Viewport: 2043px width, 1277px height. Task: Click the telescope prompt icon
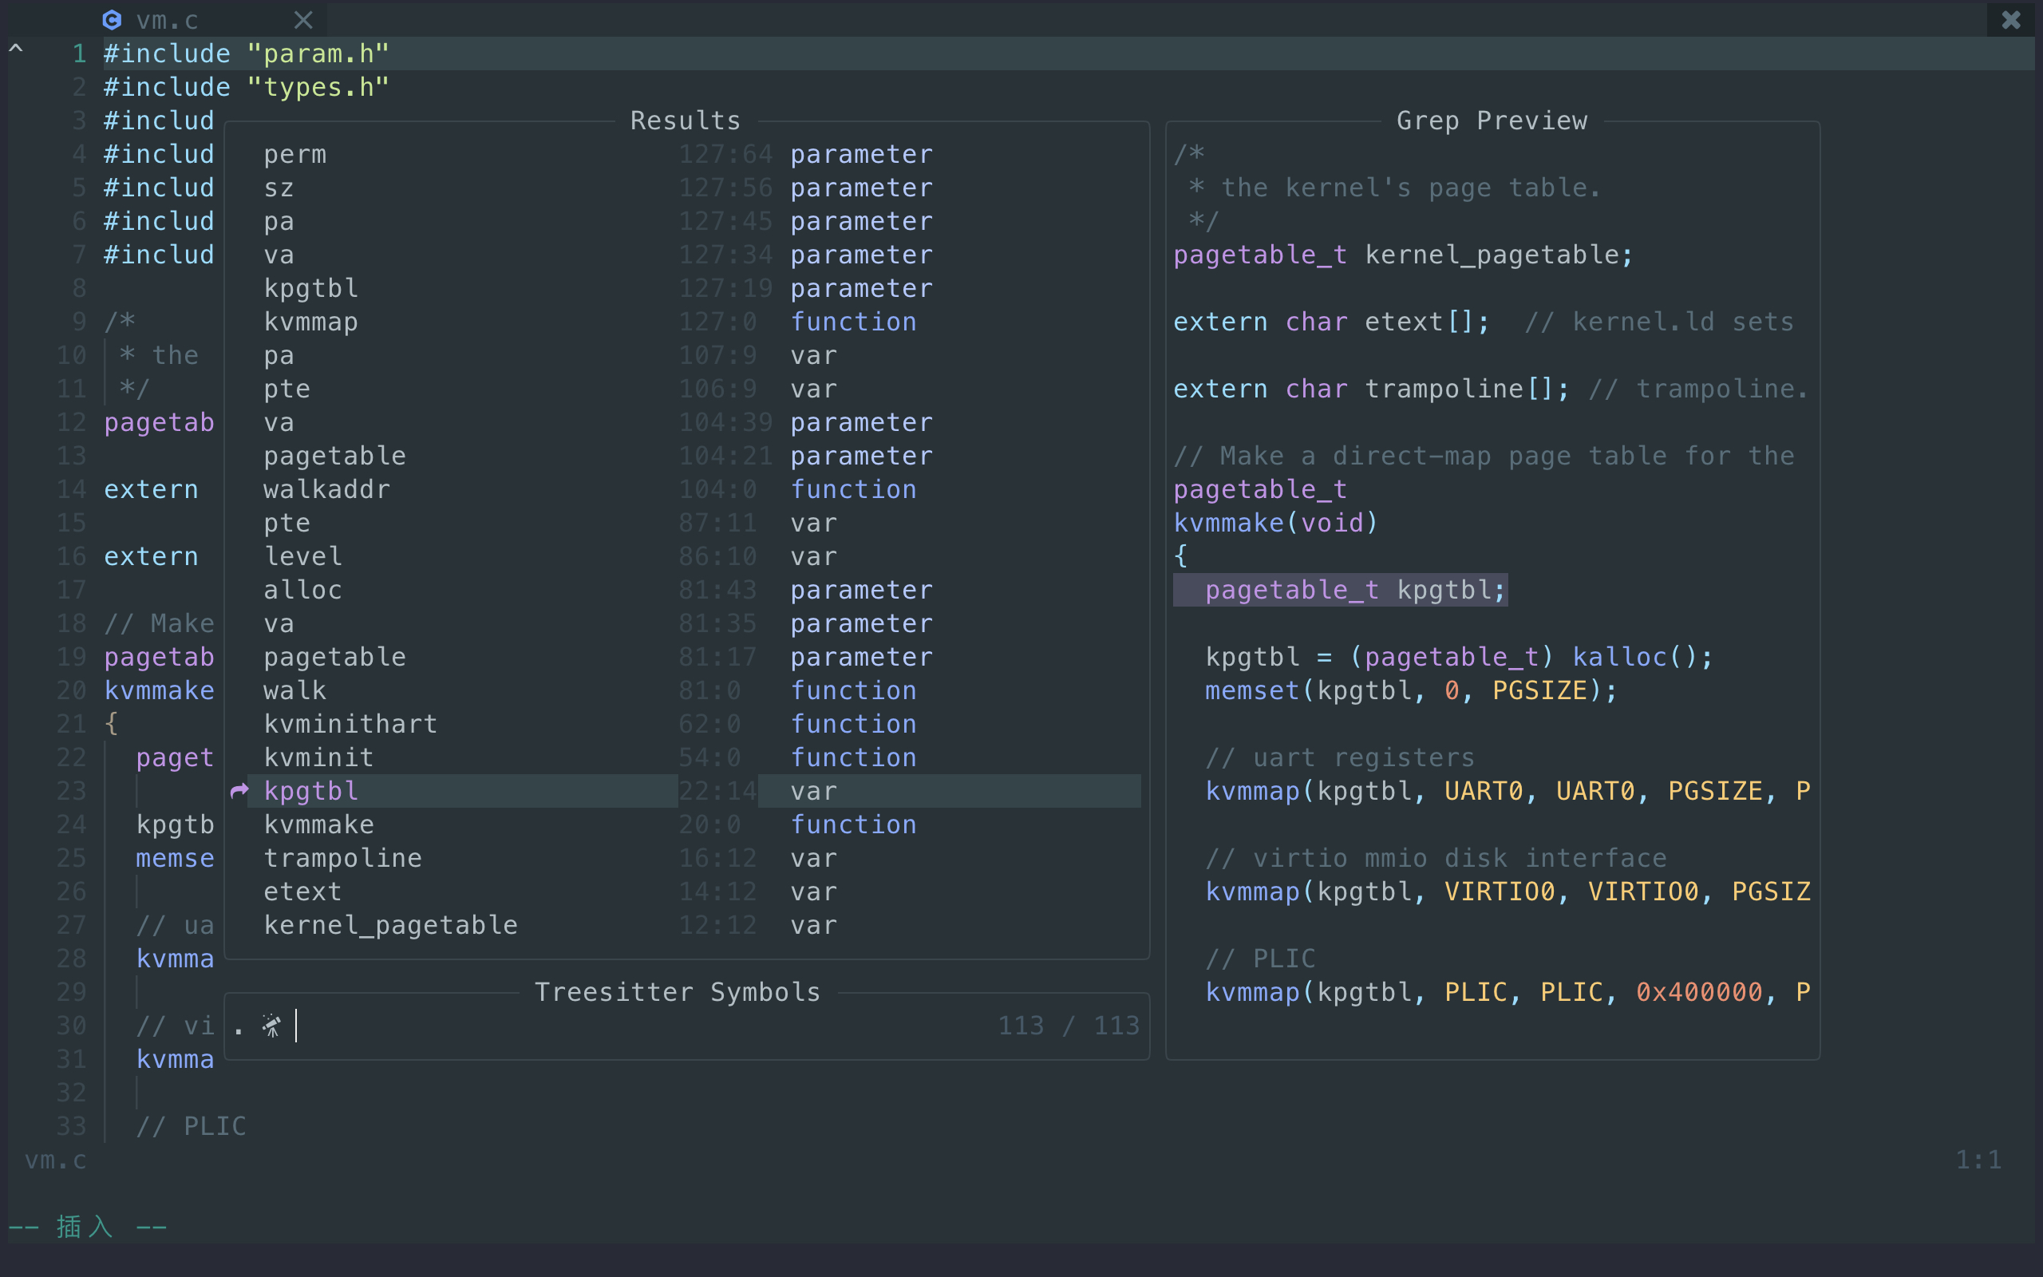271,1026
